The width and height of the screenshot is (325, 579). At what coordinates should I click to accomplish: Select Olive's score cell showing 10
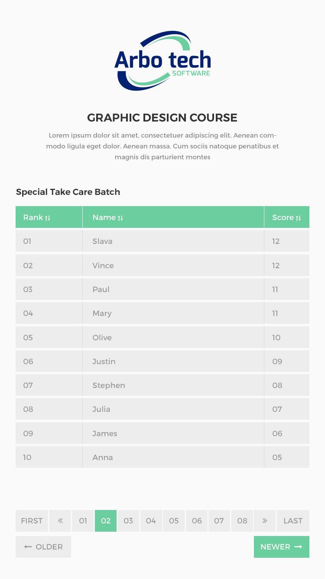[287, 338]
